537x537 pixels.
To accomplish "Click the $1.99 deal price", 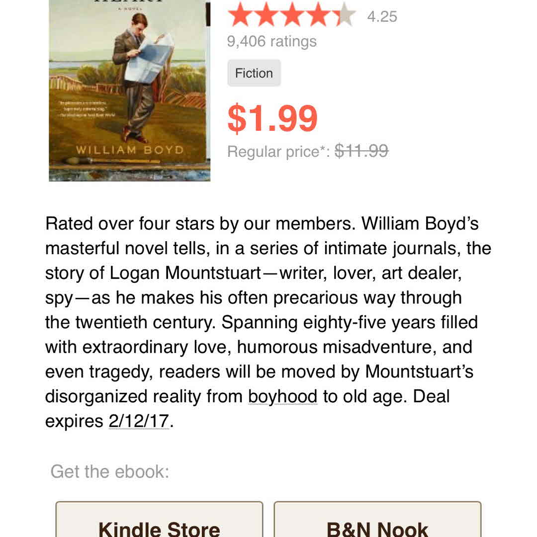I will 272,118.
